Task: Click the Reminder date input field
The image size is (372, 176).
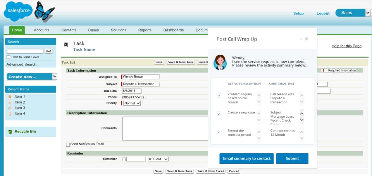Action: [136, 159]
